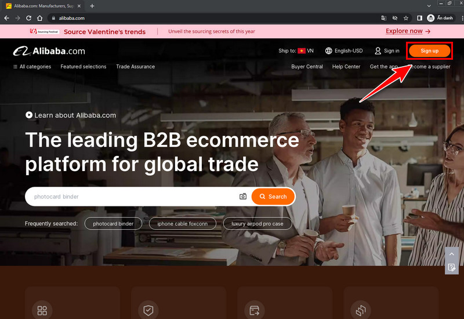The width and height of the screenshot is (464, 319).
Task: Toggle the browser side panel icon
Action: coord(419,18)
